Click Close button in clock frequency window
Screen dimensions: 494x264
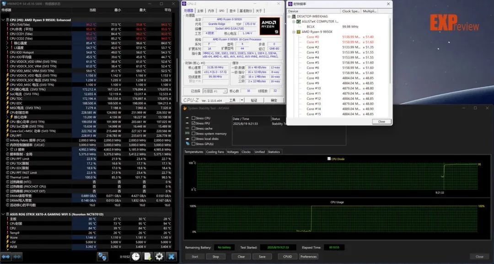(381, 121)
